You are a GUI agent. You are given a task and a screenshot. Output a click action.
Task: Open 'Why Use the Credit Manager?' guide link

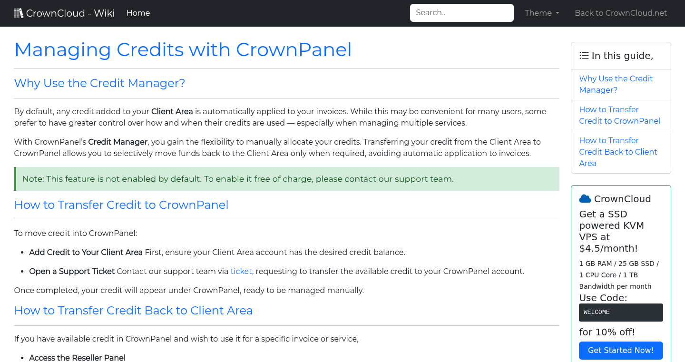(x=616, y=84)
